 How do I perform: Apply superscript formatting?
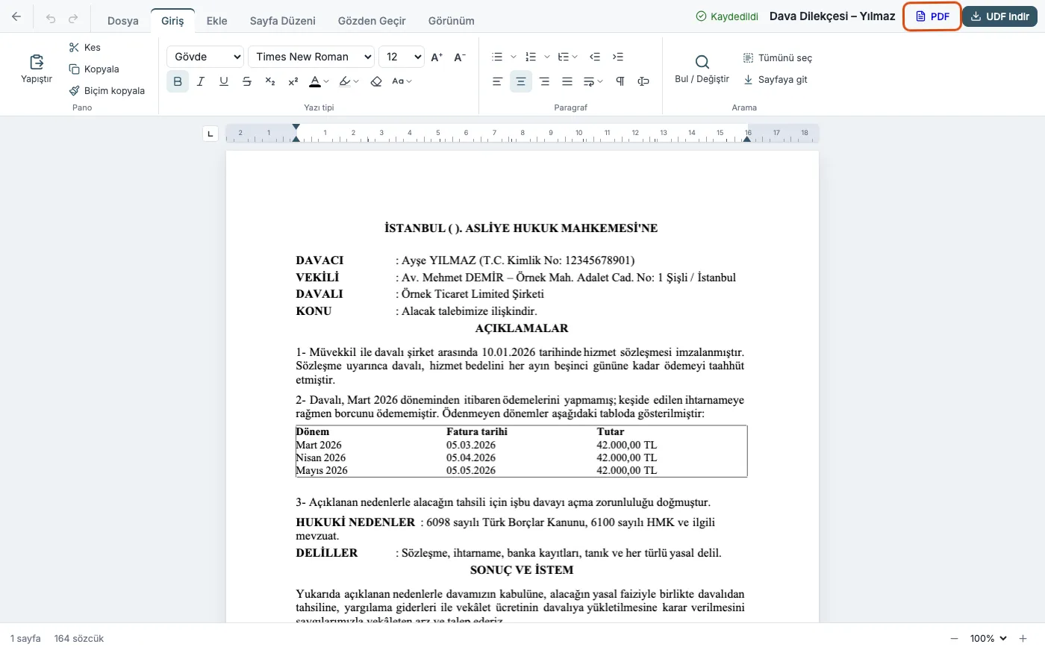[x=293, y=81]
